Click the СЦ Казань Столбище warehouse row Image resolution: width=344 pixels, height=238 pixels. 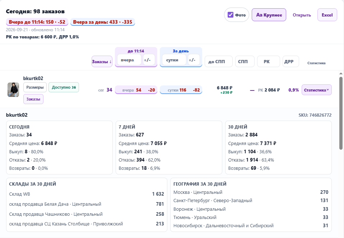point(87,224)
